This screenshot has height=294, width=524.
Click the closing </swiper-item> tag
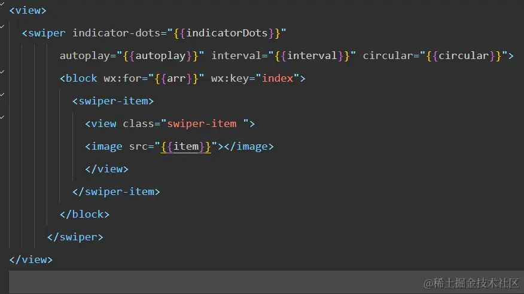[116, 191]
